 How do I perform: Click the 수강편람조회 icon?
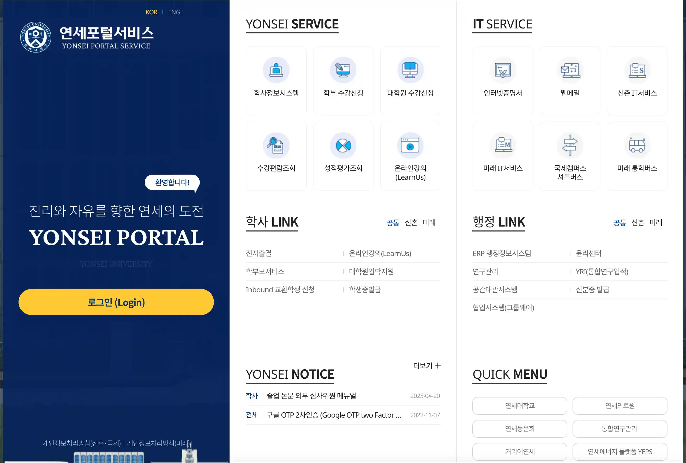click(276, 145)
